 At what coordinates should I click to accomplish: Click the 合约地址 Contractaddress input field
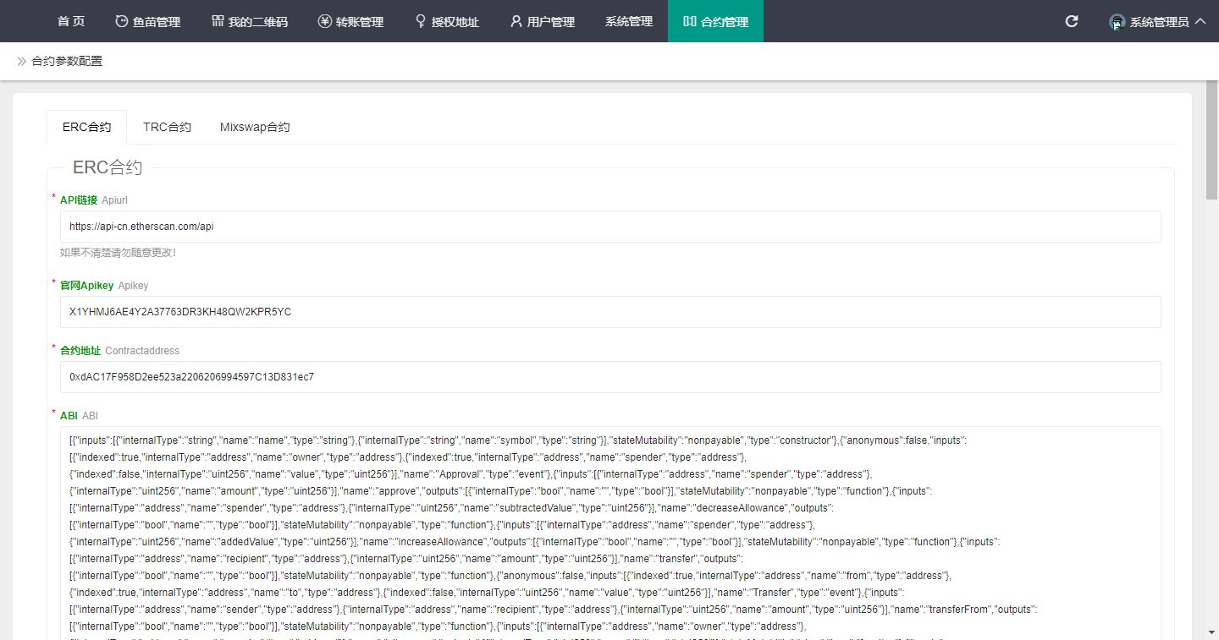(x=609, y=377)
